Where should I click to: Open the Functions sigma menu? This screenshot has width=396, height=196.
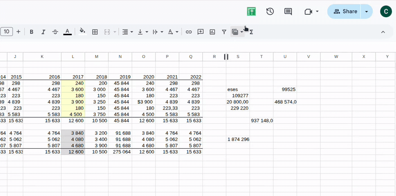click(251, 32)
